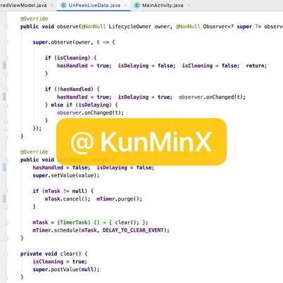Viewport: 283px width, 283px height.
Task: Click the change marker beside mTask.cancel() line
Action: pos(4,199)
